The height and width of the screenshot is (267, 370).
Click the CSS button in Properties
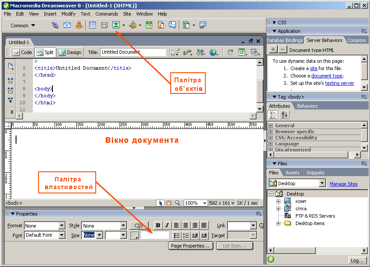click(139, 225)
